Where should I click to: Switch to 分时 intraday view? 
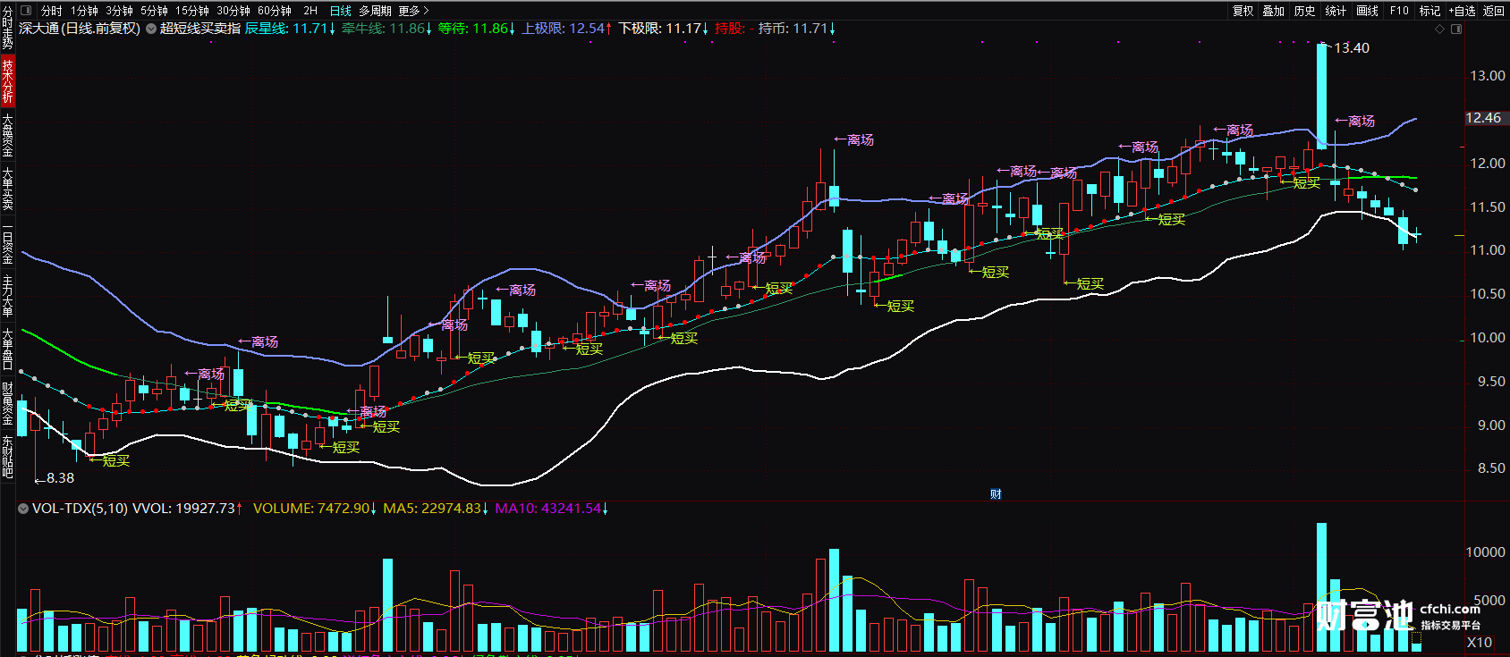pos(52,11)
